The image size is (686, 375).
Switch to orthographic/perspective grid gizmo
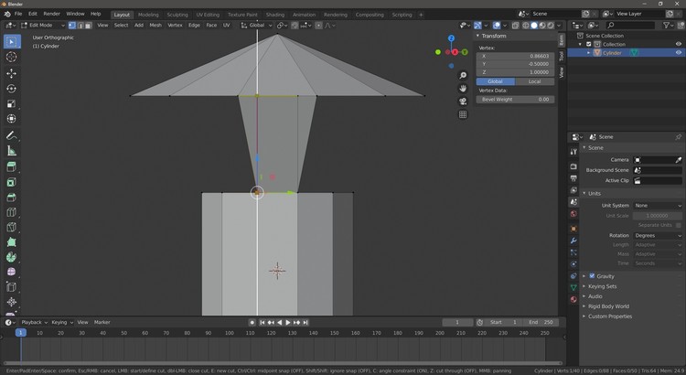(463, 114)
